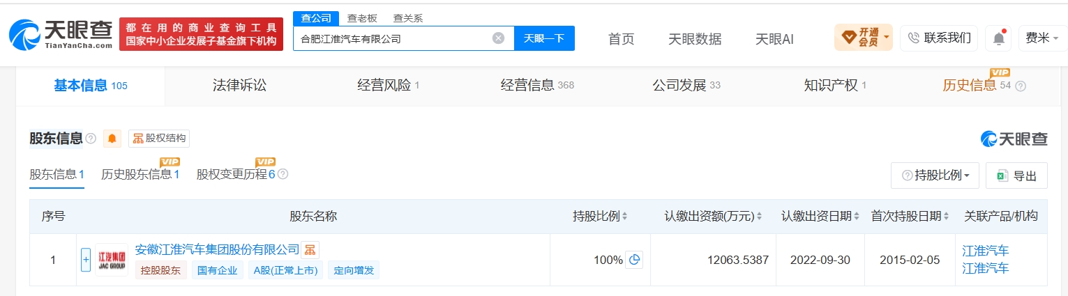Open the 历史股东信息 sub-tab

pyautogui.click(x=140, y=174)
